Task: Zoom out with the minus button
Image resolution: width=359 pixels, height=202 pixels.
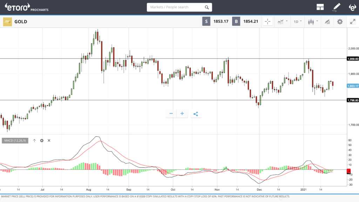Action: click(x=171, y=114)
